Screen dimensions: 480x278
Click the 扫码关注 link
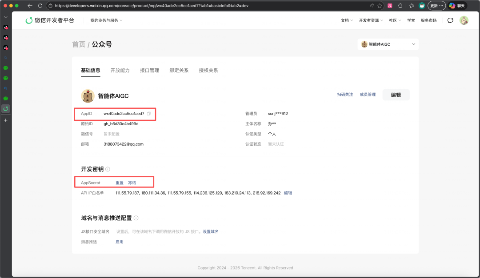pyautogui.click(x=345, y=95)
